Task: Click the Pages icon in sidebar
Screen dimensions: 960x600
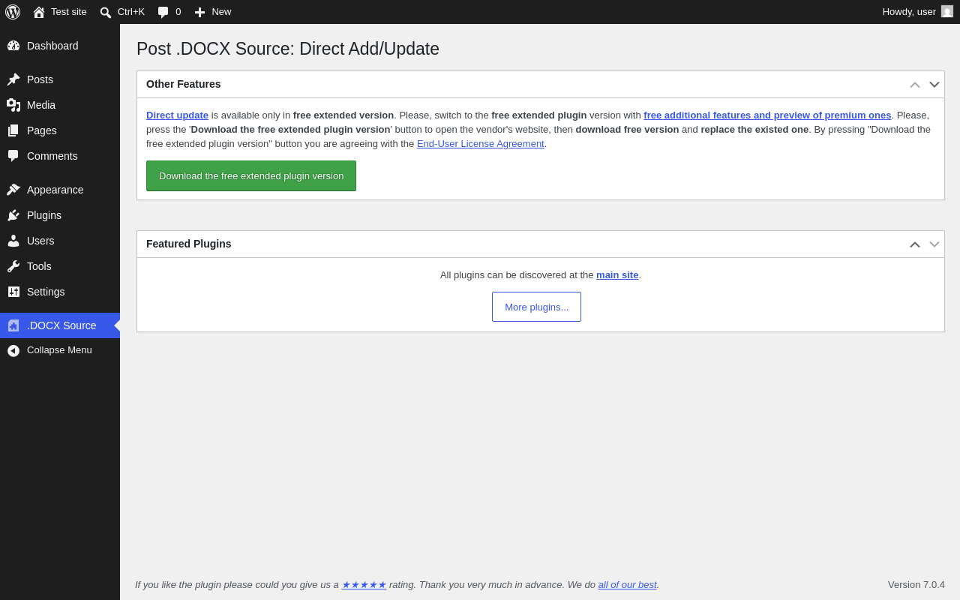Action: coord(13,130)
